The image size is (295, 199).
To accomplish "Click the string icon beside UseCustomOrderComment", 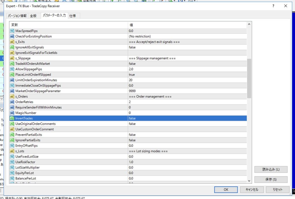I will pyautogui.click(x=12, y=129).
